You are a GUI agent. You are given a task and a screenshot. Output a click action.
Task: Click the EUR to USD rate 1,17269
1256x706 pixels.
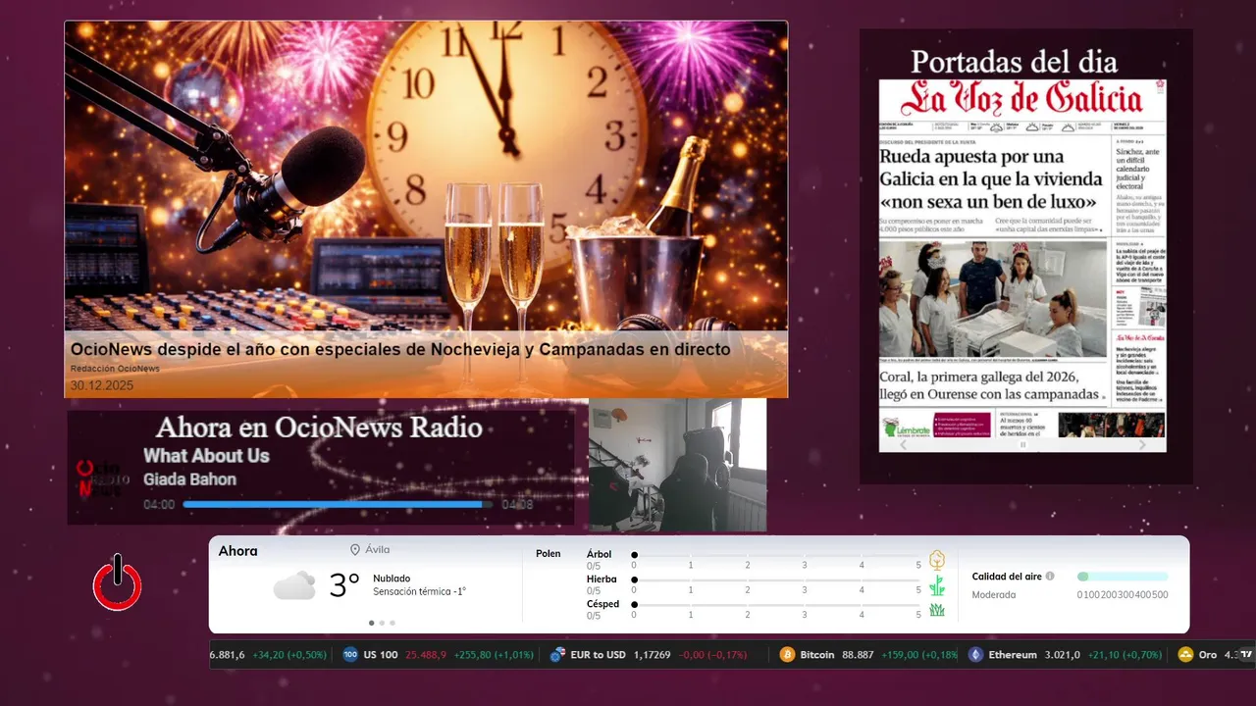[x=653, y=655]
